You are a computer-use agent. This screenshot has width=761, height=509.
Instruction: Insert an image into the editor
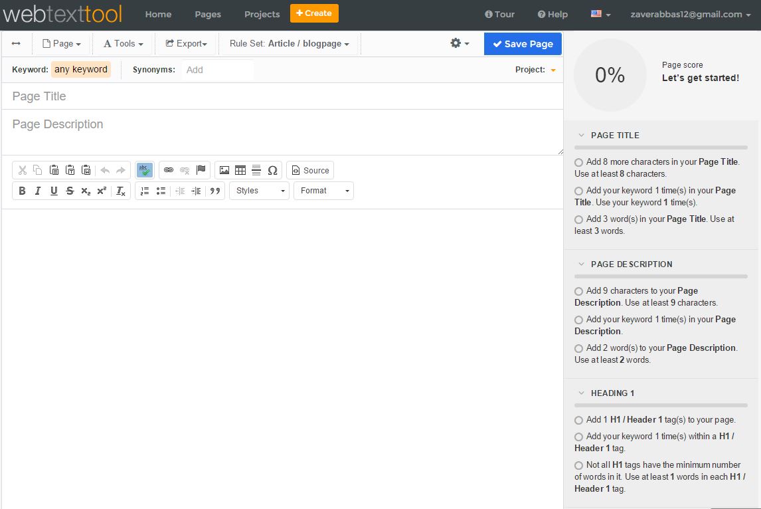[226, 170]
